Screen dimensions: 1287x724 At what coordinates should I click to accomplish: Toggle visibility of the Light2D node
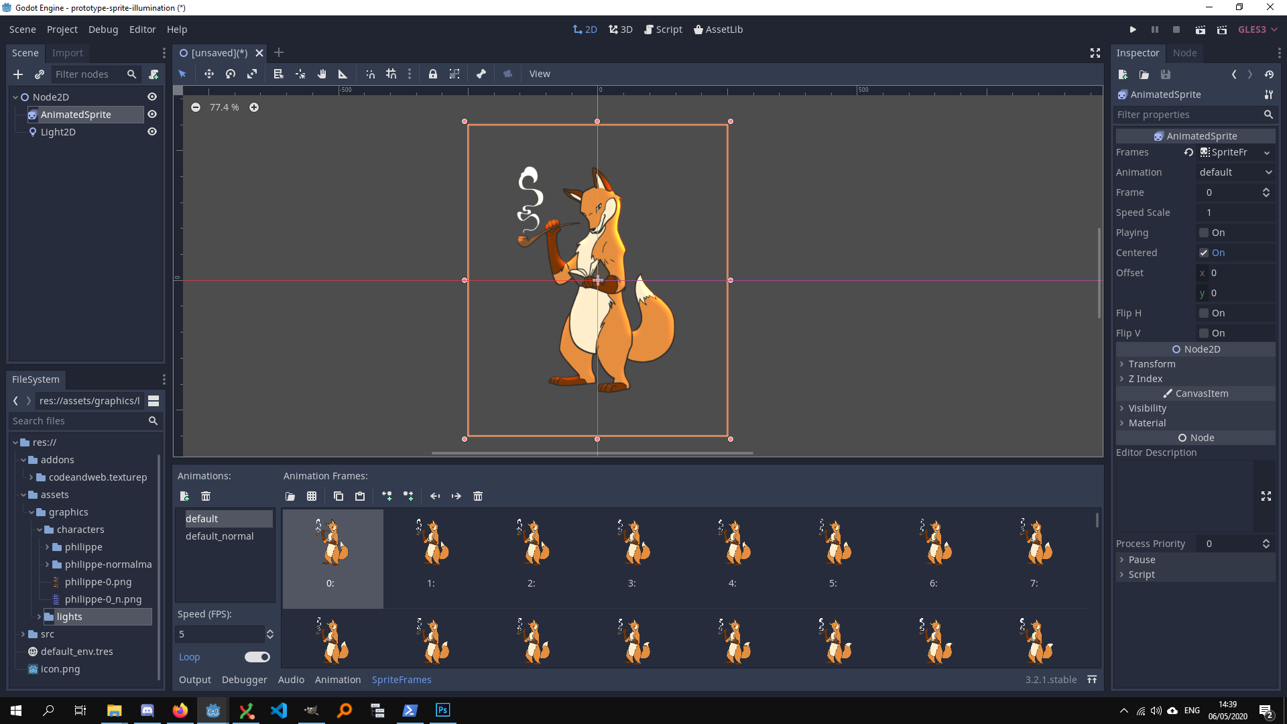click(x=152, y=132)
